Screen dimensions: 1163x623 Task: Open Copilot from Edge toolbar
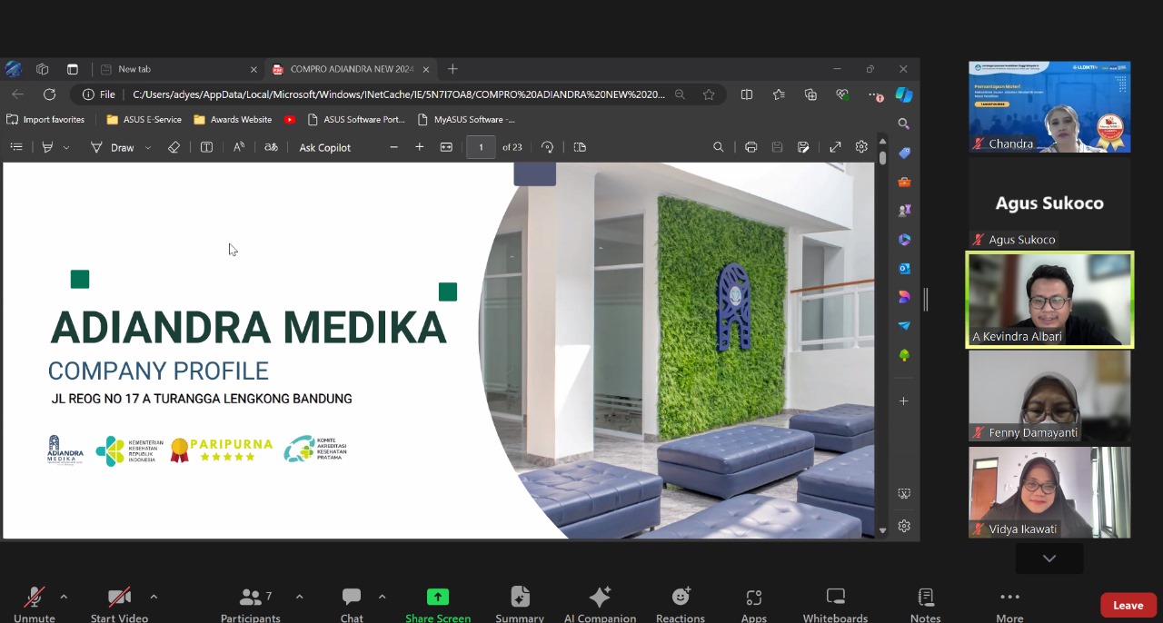(x=904, y=94)
